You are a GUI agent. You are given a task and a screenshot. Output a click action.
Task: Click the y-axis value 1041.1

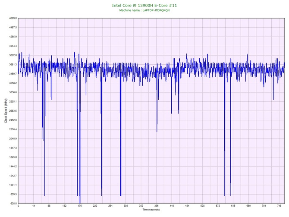pos(13,185)
